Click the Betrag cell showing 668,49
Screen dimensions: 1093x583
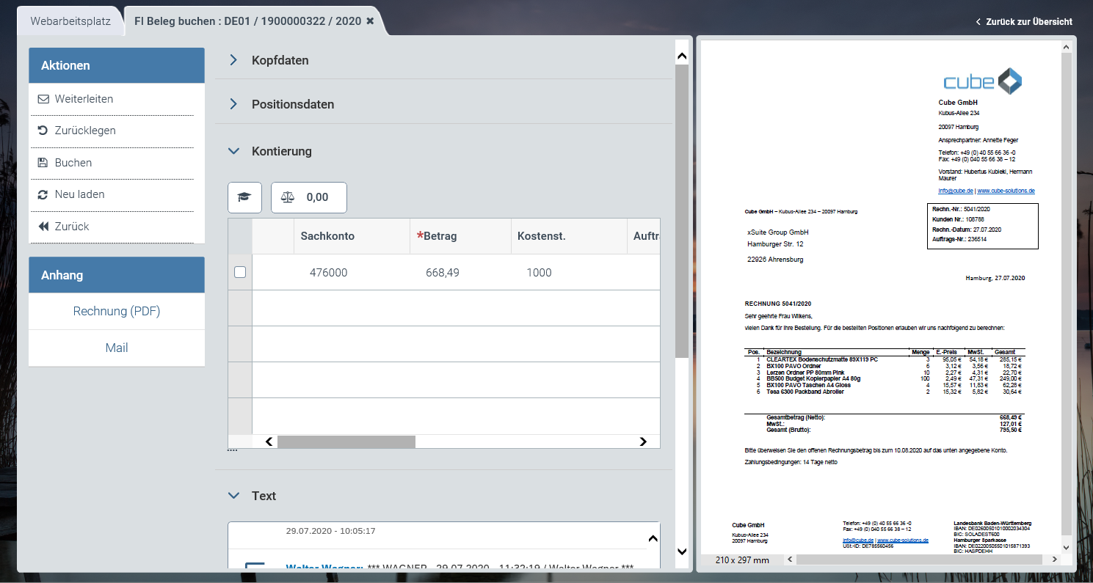tap(442, 273)
